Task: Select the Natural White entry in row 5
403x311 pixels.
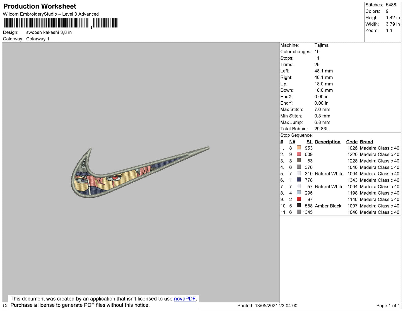Action: coord(329,174)
